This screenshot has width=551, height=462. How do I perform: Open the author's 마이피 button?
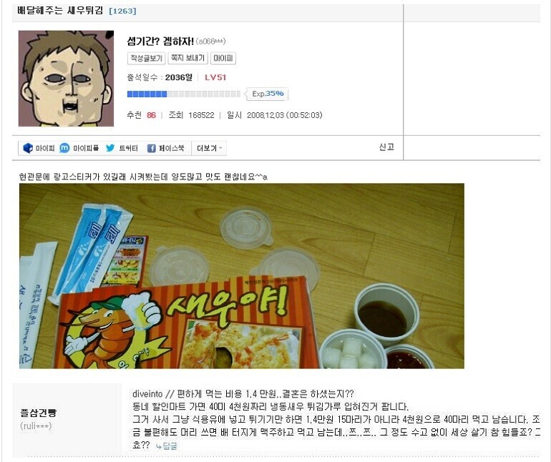[x=223, y=59]
